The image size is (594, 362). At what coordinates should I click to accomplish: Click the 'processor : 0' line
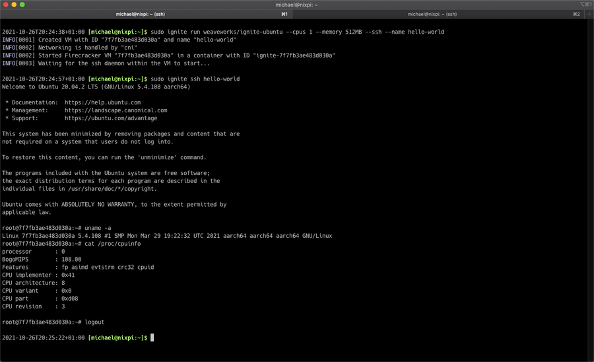coord(34,251)
